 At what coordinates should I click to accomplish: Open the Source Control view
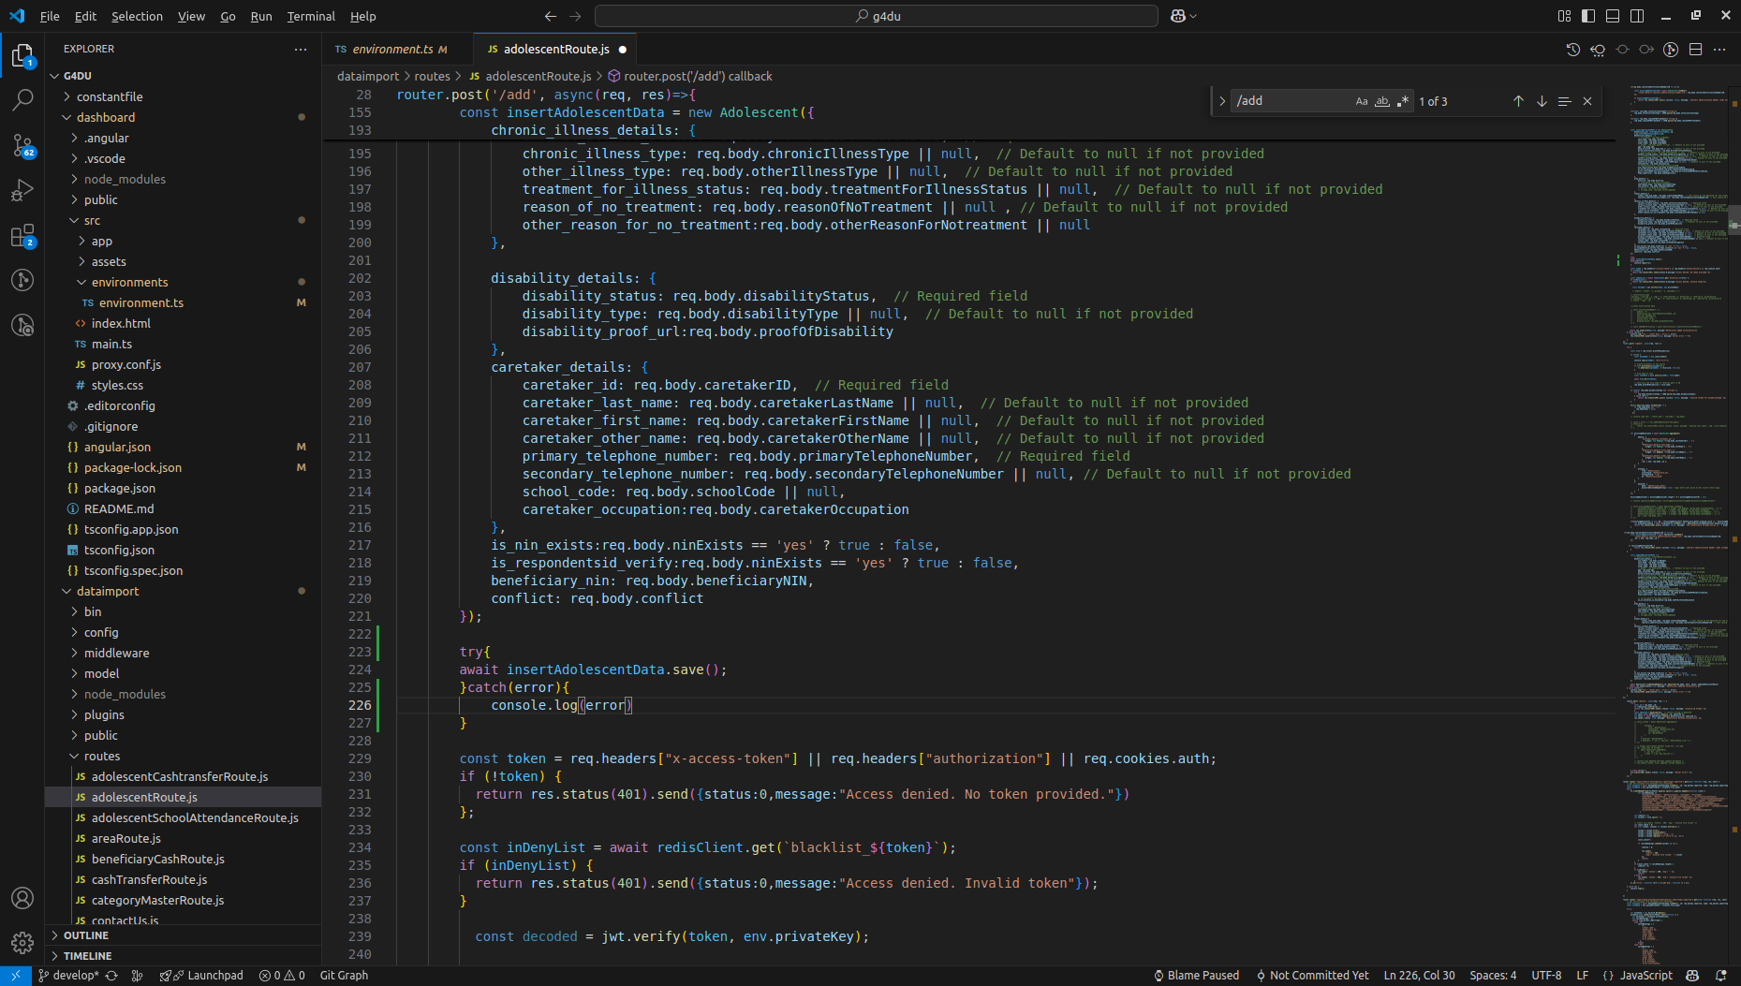(22, 144)
